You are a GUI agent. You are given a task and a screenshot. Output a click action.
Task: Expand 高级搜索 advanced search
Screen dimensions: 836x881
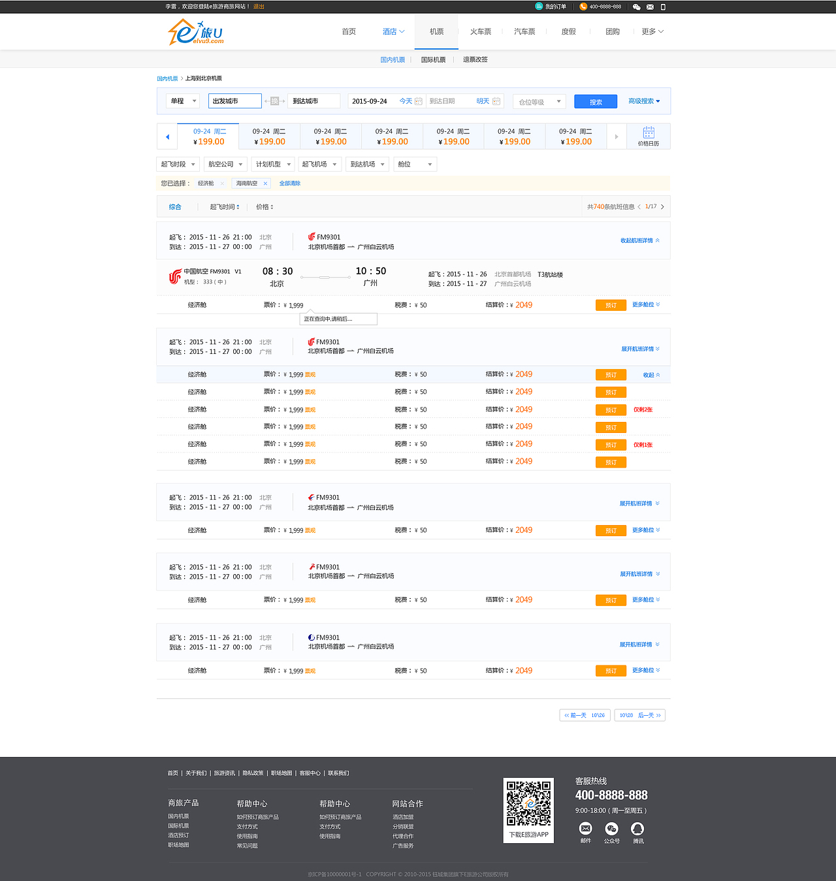point(644,101)
